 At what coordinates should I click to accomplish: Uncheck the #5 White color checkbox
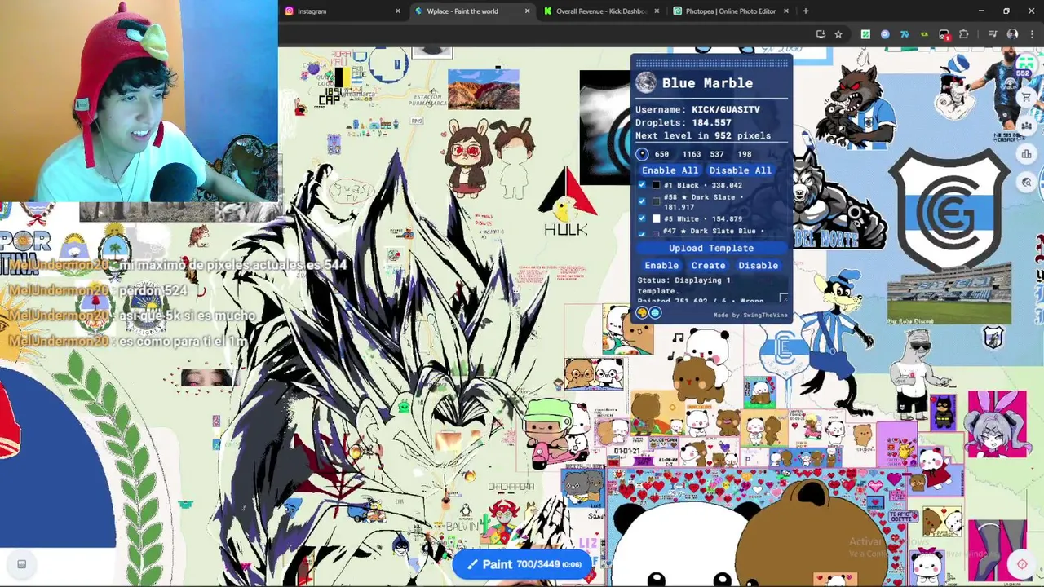(x=642, y=218)
